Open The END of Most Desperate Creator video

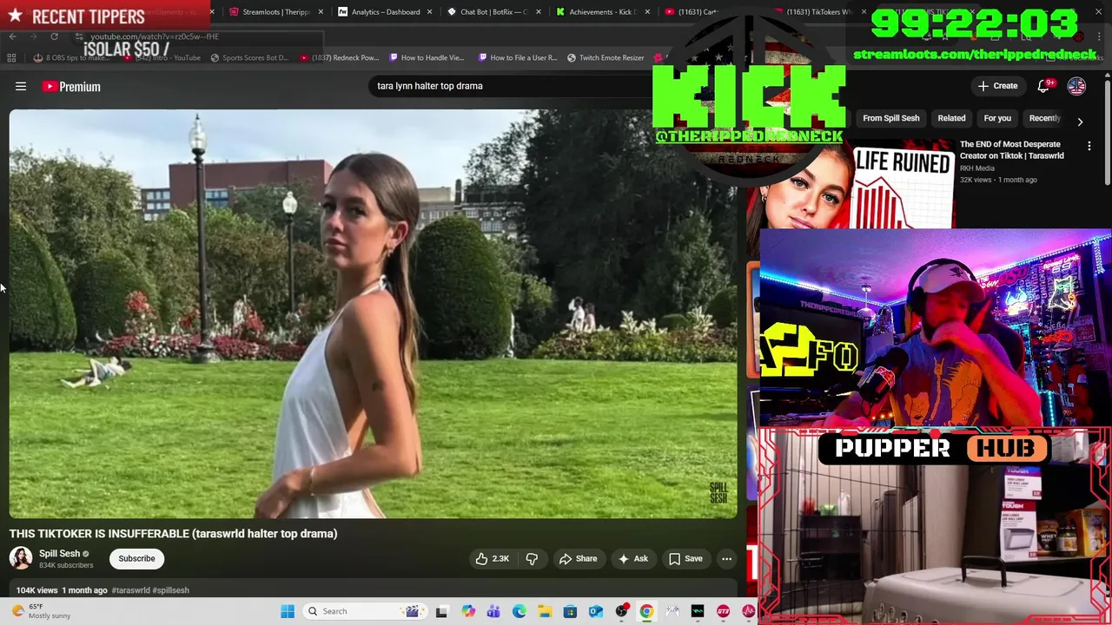(1011, 150)
